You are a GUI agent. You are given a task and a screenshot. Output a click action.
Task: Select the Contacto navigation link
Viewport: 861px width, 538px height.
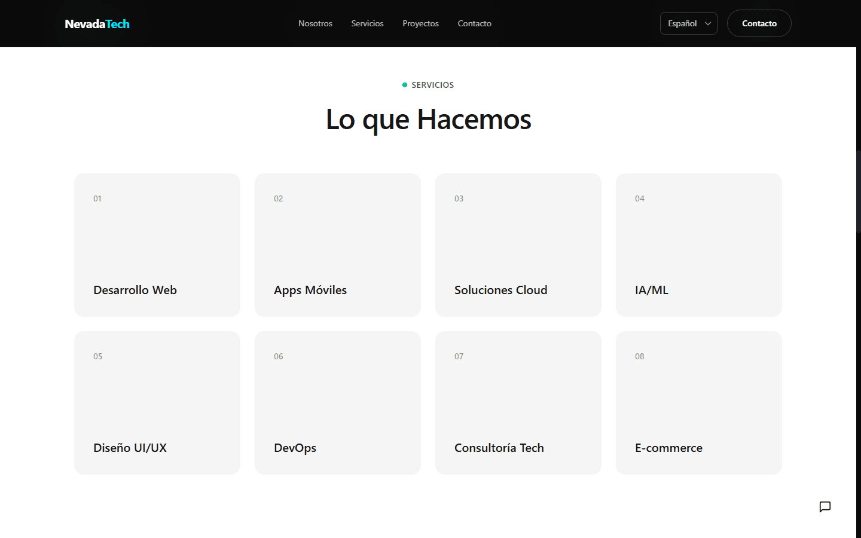(474, 23)
